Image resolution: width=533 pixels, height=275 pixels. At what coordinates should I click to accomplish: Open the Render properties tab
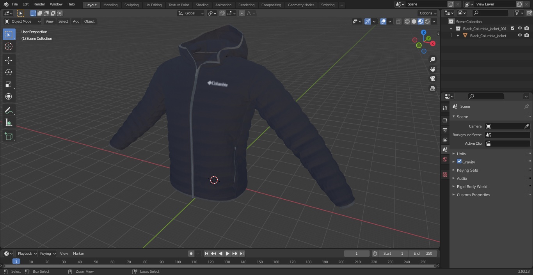[445, 120]
